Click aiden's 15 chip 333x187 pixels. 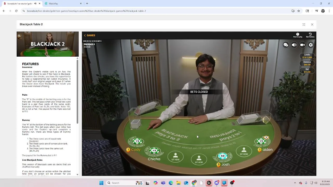click(261, 141)
